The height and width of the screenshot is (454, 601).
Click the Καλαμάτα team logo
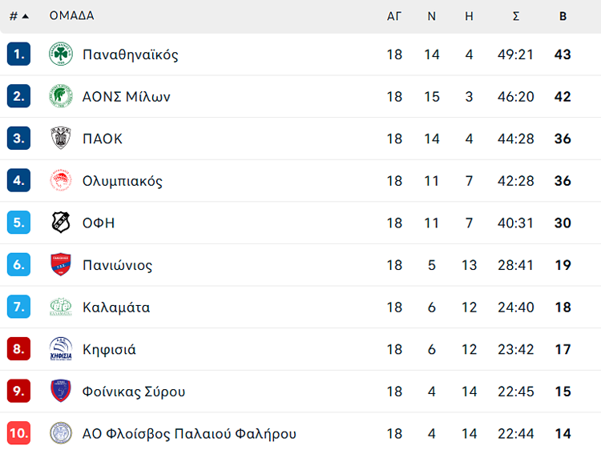pyautogui.click(x=61, y=307)
